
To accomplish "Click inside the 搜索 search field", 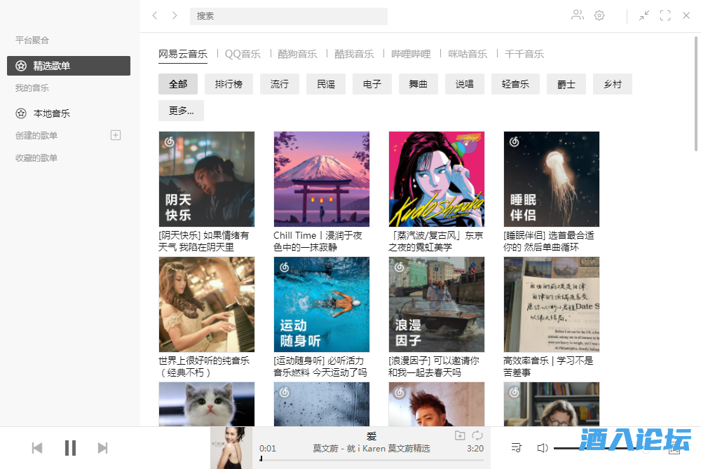I will (289, 16).
